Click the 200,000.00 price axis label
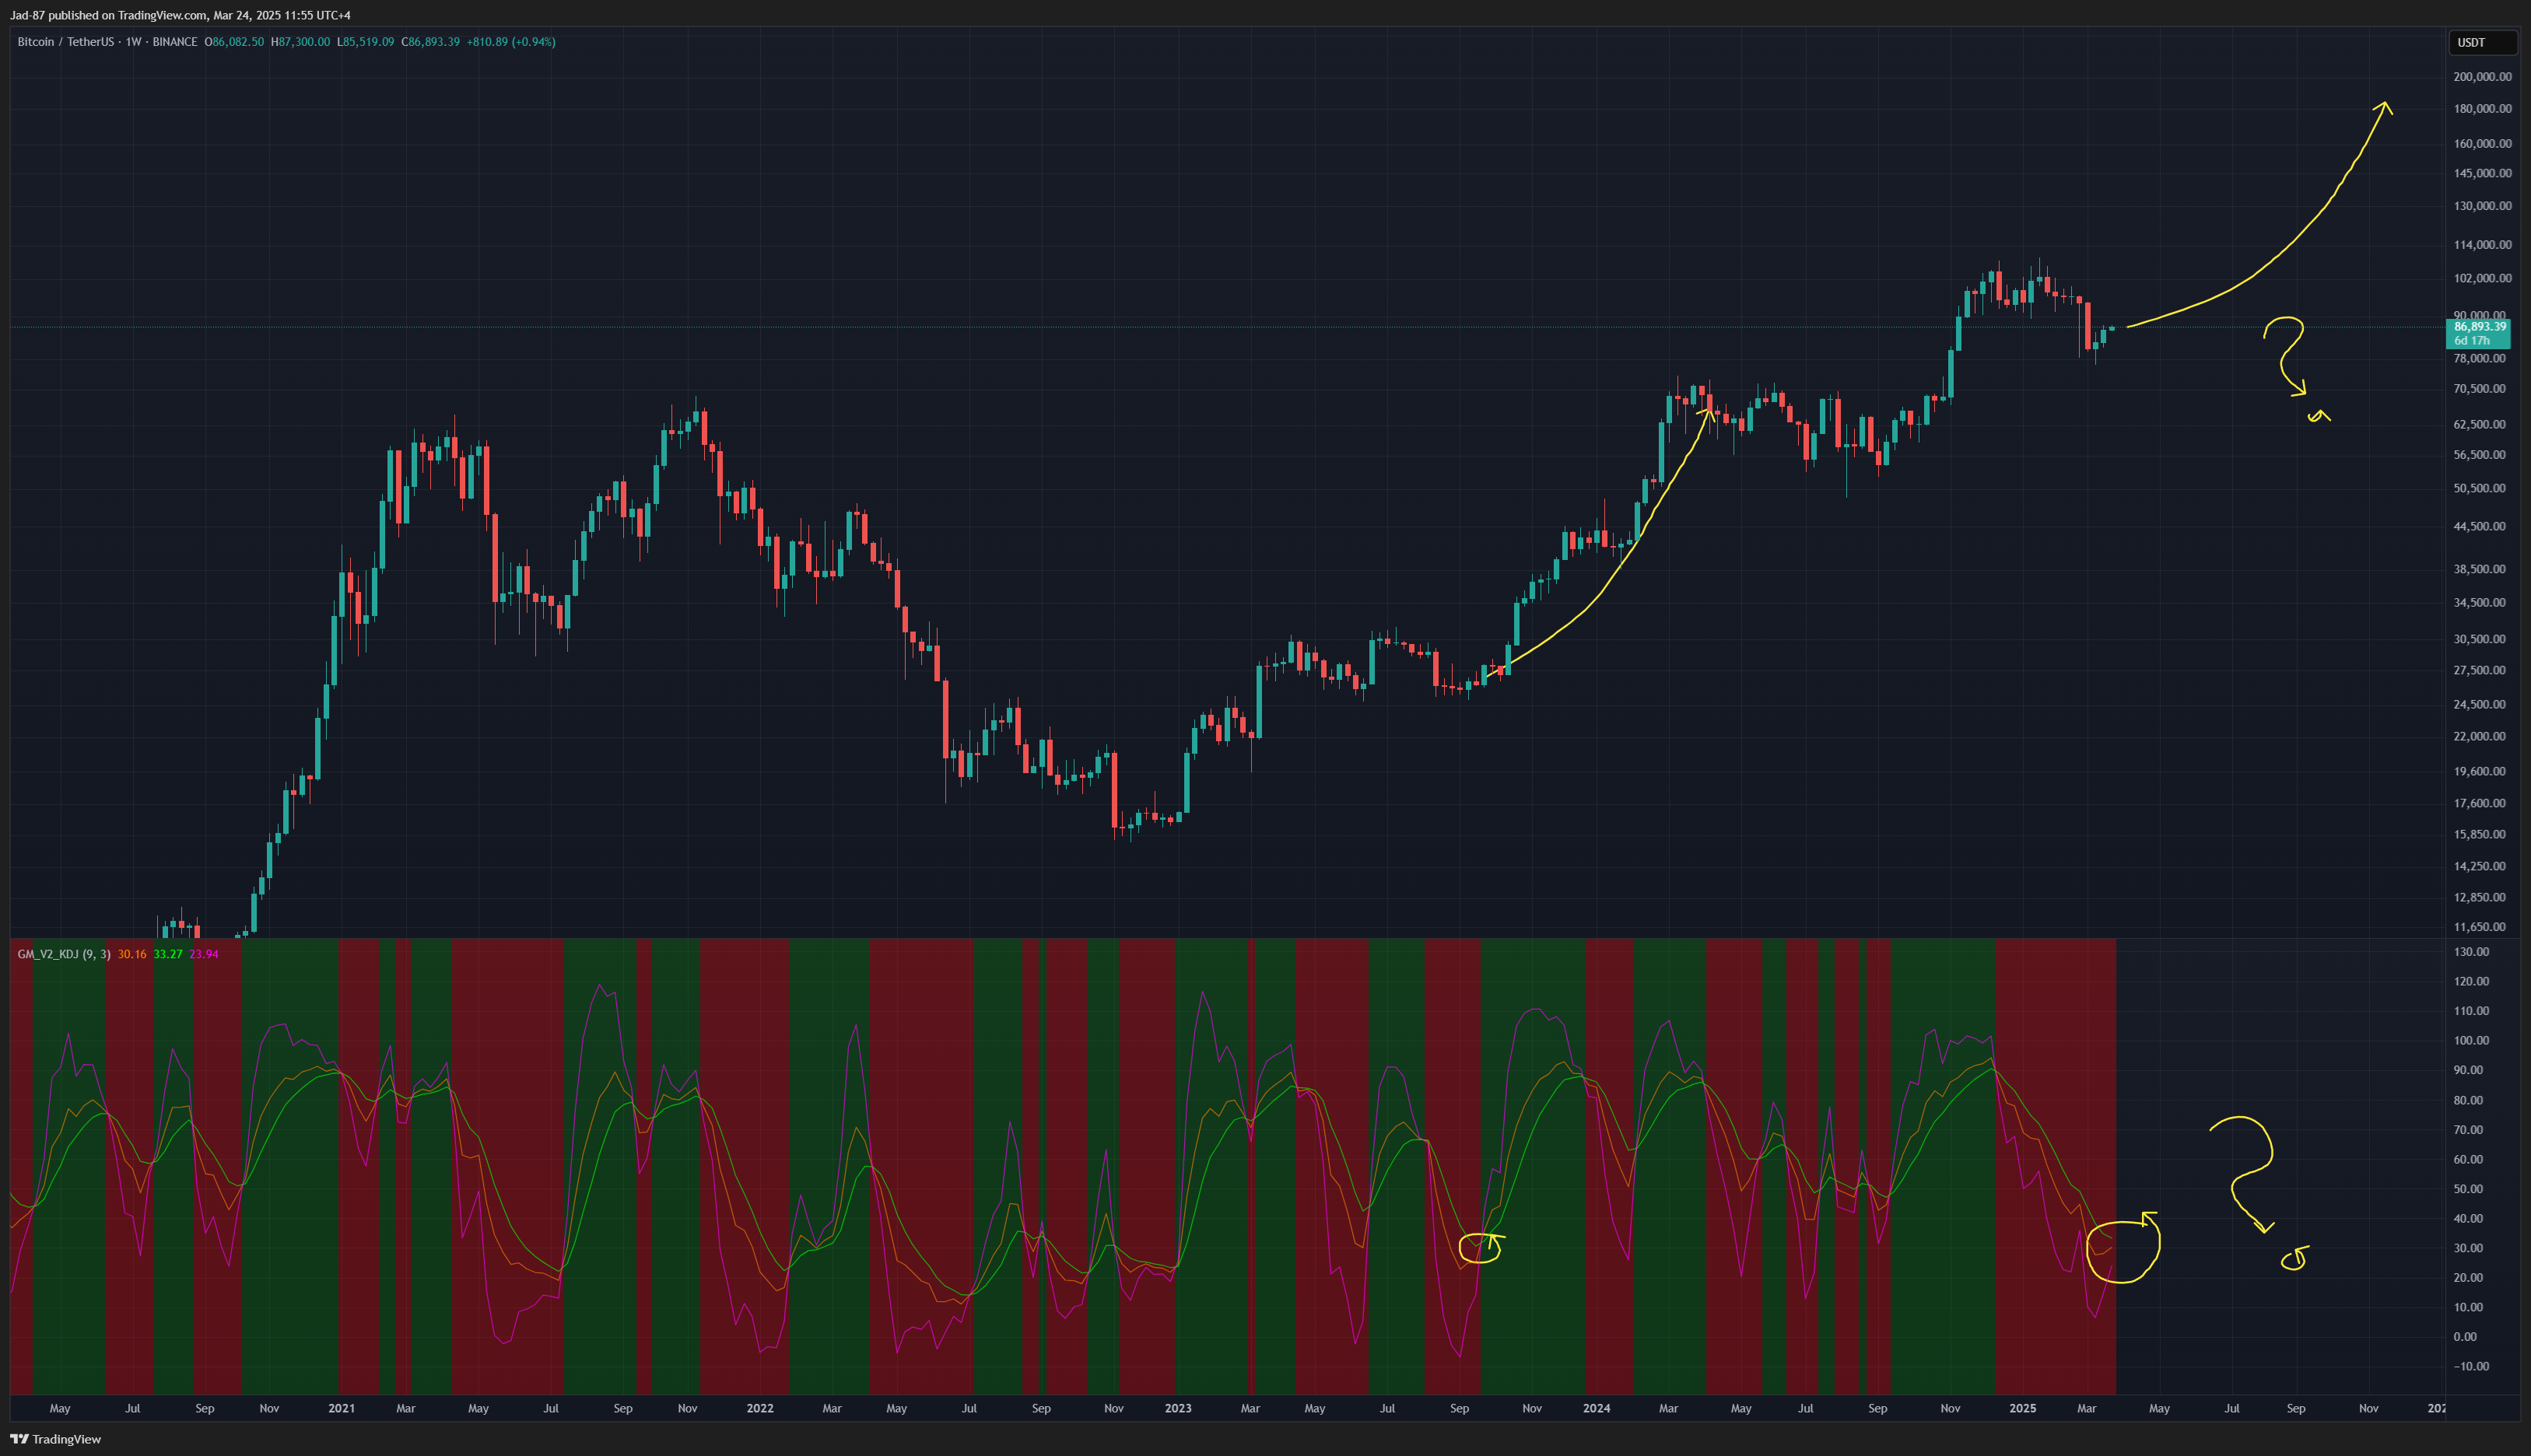This screenshot has height=1456, width=2531. [2482, 77]
